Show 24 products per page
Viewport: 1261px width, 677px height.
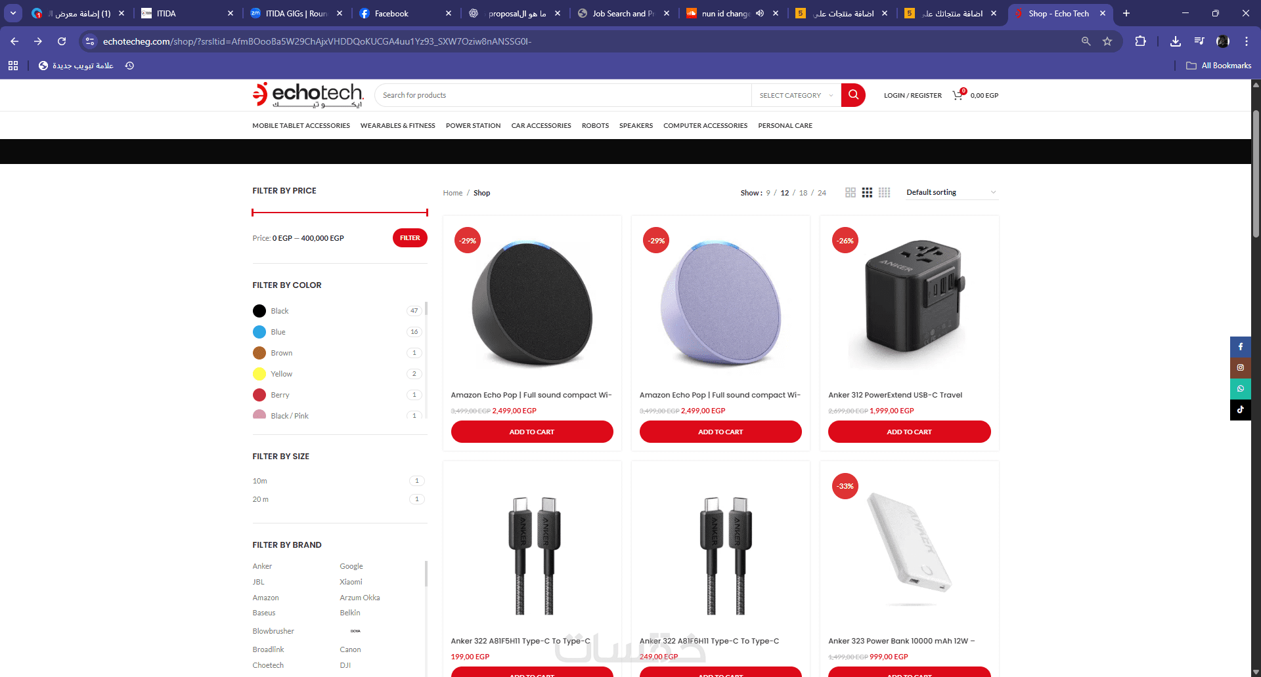point(822,193)
